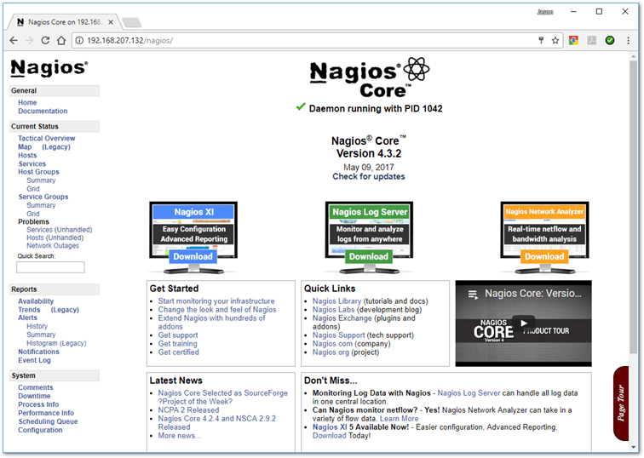Screen dimensions: 644x458
Task: Open the Page Tour side tab
Action: click(621, 403)
